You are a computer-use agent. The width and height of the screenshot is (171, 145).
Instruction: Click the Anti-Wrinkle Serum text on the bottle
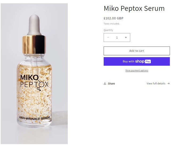coord(34,118)
